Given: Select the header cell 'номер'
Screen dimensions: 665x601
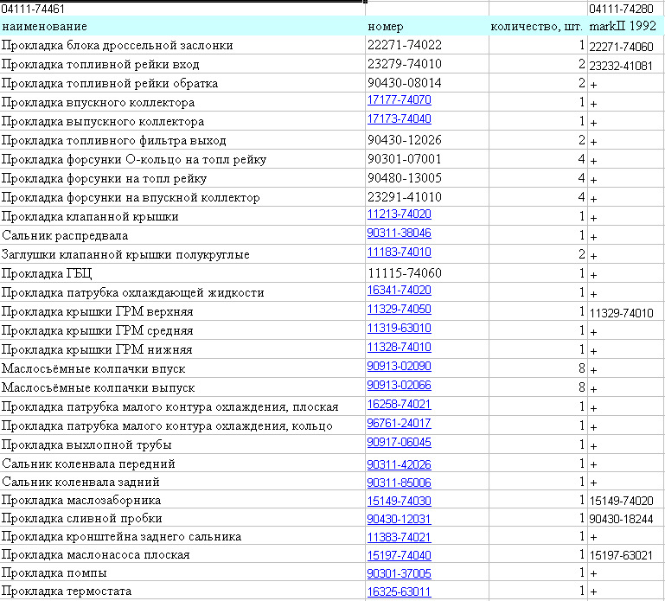Looking at the screenshot, I should click(427, 26).
